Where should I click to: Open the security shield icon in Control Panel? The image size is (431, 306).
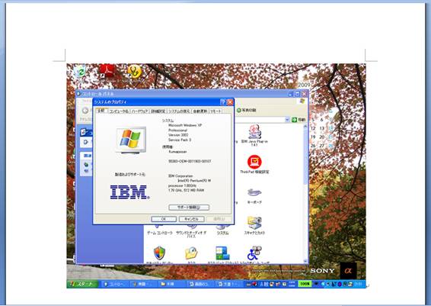pos(160,253)
